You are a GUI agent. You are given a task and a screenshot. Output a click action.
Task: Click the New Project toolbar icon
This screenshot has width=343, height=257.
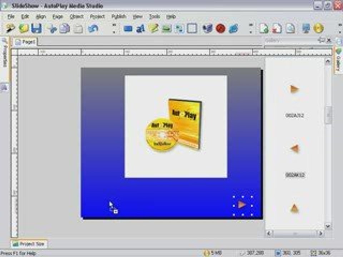pos(10,29)
